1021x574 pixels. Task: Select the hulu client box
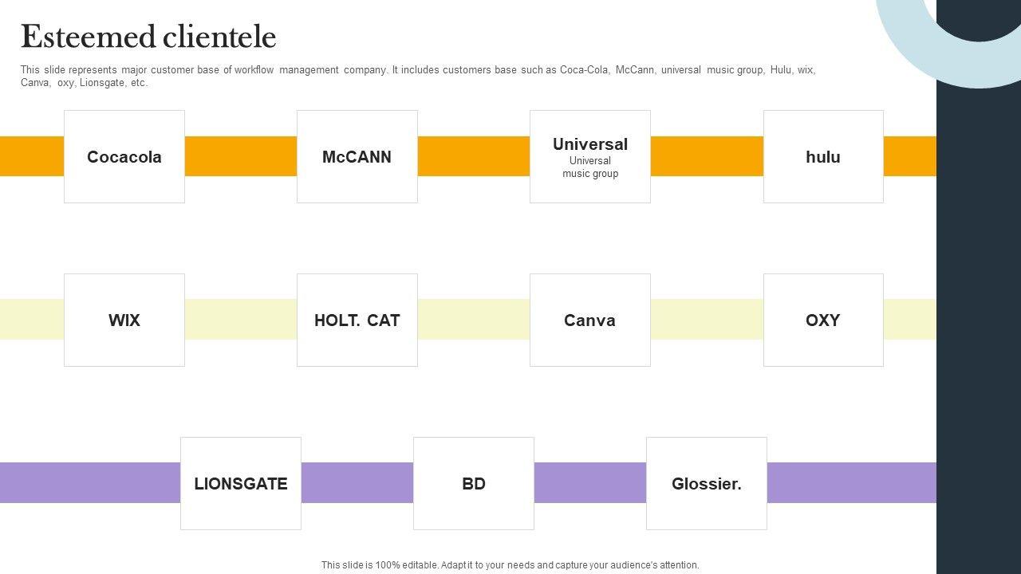coord(822,157)
